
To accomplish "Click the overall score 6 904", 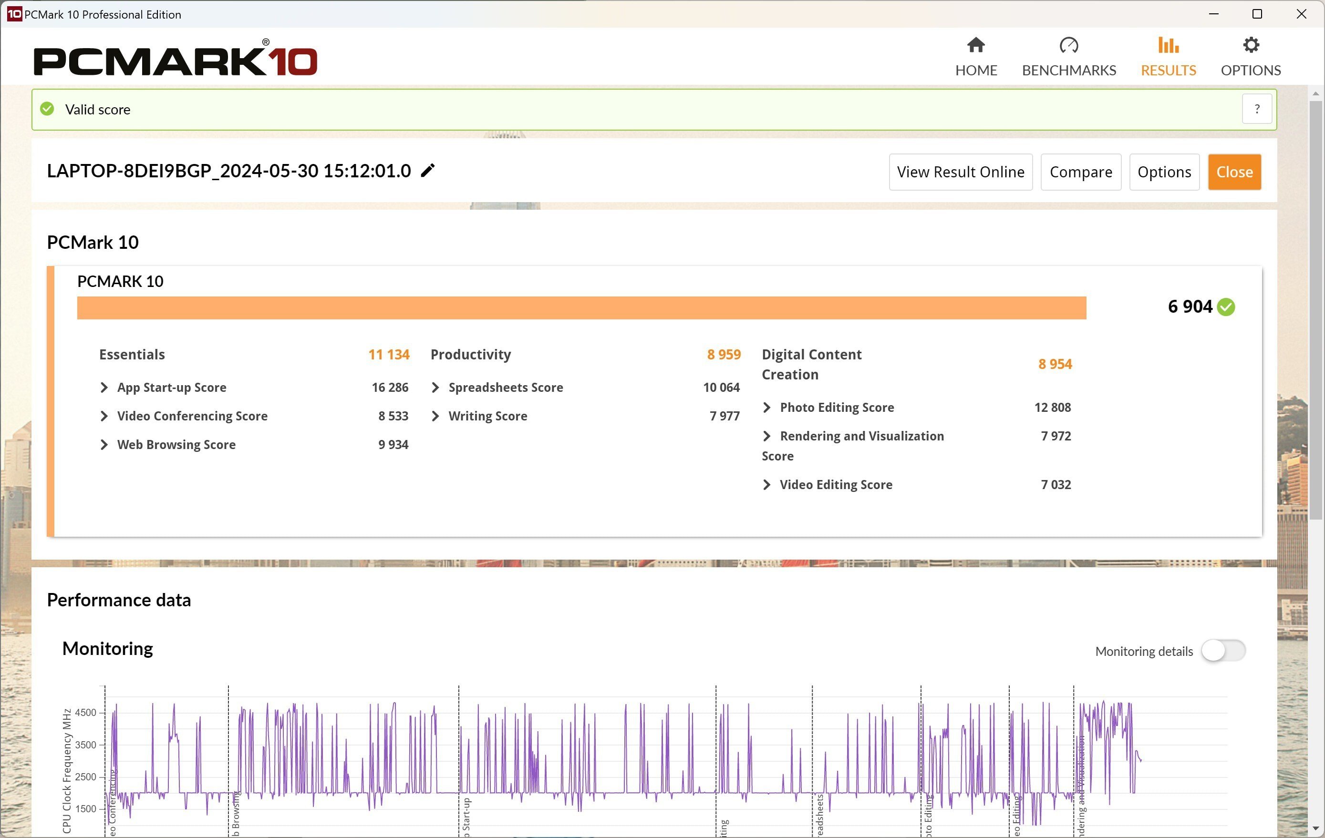I will tap(1190, 307).
